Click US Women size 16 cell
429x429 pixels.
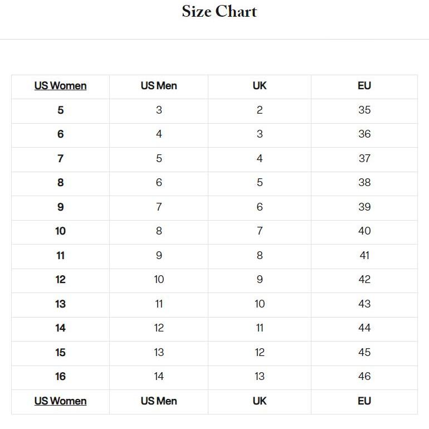(60, 377)
